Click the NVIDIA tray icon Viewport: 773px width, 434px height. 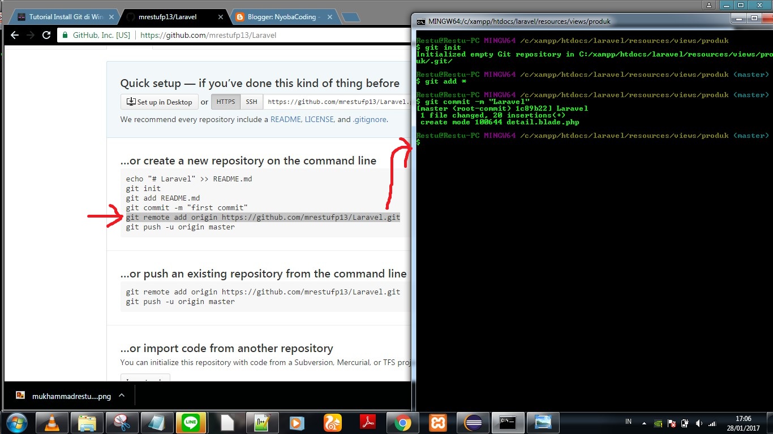(x=658, y=422)
